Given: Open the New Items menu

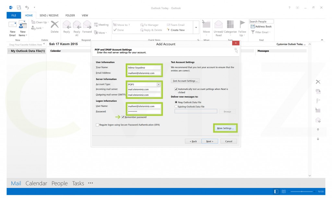Looking at the screenshot, I should point(23,29).
